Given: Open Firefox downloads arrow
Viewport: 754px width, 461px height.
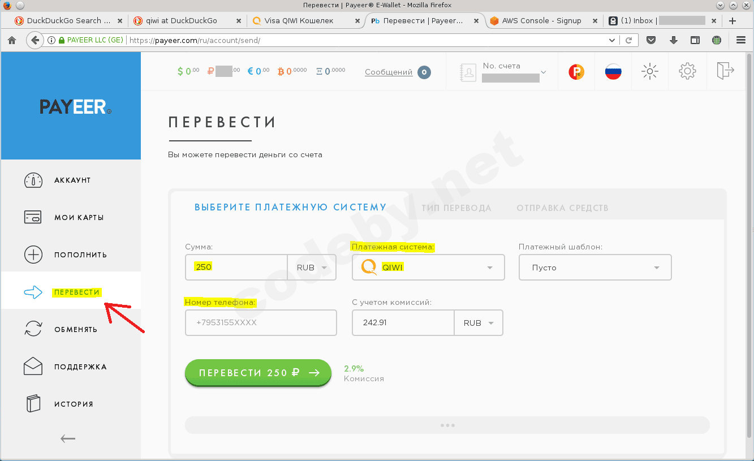Looking at the screenshot, I should coord(673,40).
